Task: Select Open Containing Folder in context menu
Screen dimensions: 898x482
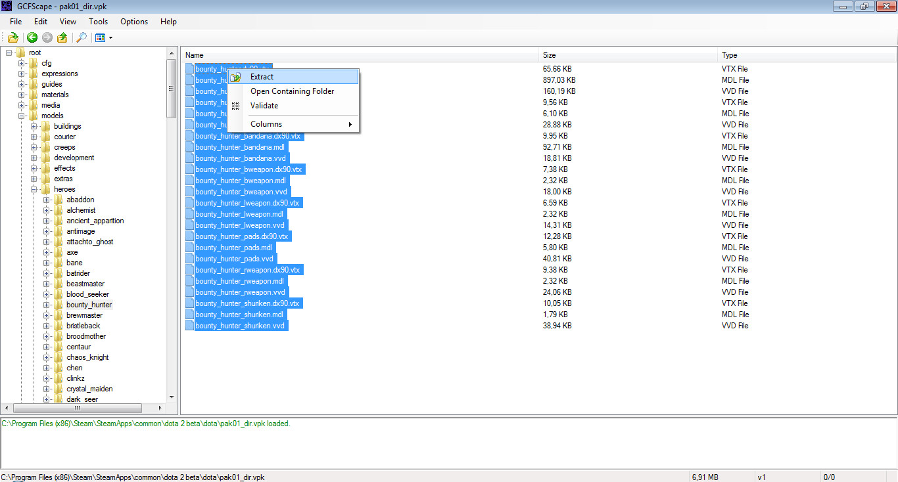Action: 292,91
